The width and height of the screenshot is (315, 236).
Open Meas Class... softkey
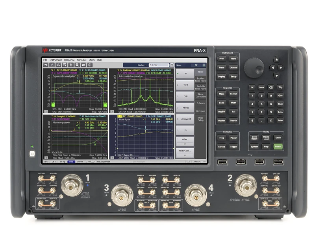pyautogui.click(x=185, y=153)
